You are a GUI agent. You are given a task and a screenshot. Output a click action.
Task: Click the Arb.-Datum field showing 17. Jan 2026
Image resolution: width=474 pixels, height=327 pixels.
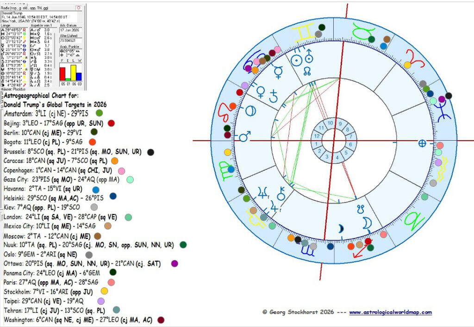70,30
